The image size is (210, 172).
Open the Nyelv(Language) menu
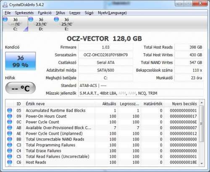coord(112,13)
